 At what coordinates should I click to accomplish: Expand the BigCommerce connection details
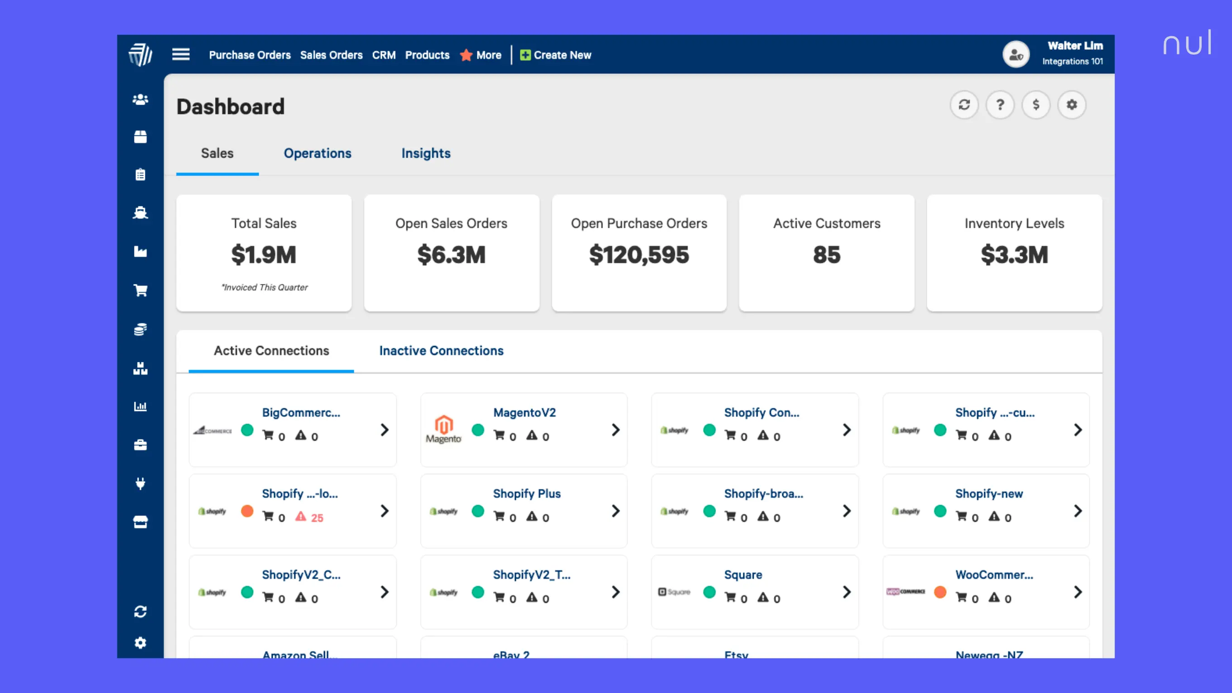pyautogui.click(x=385, y=430)
